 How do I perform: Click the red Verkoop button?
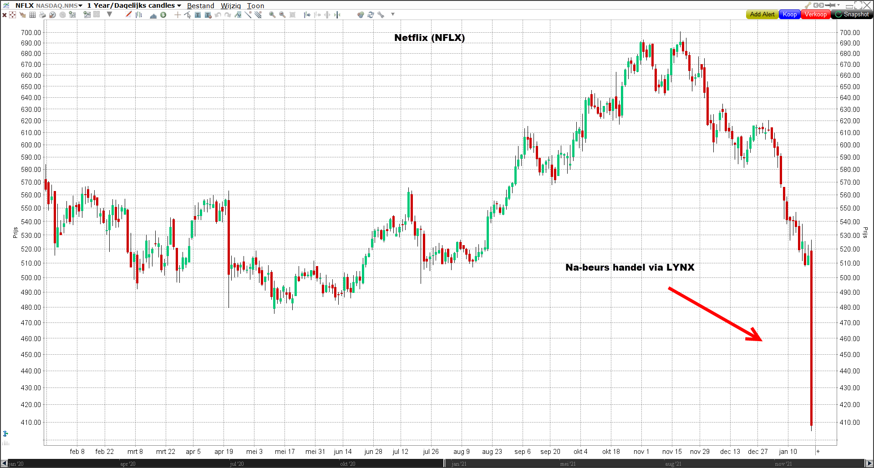pos(816,15)
